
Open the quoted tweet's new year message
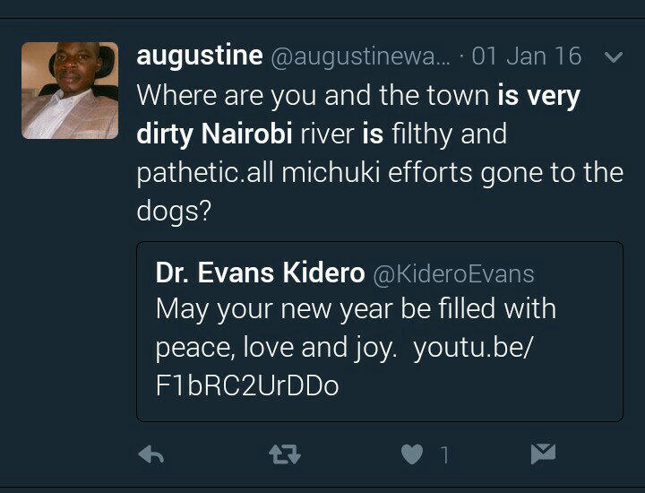(x=356, y=309)
